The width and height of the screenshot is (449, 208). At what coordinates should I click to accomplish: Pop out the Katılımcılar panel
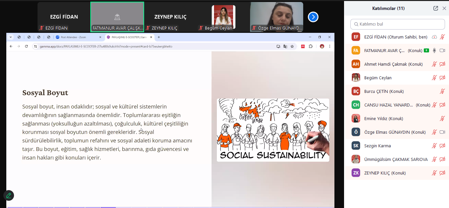coord(436,8)
